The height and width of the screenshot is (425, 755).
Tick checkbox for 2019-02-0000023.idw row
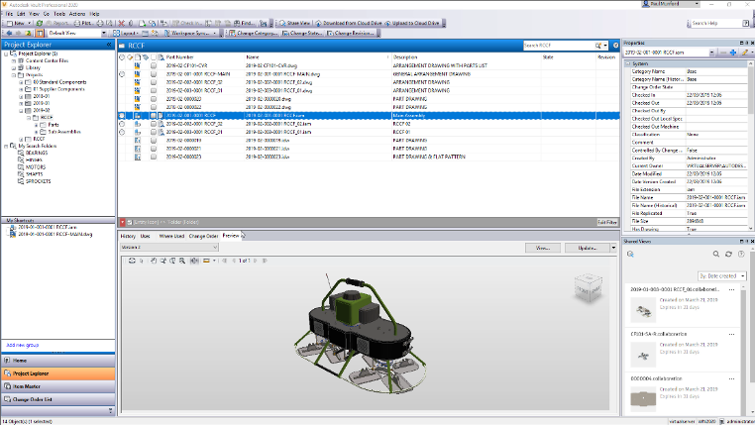[x=154, y=157]
